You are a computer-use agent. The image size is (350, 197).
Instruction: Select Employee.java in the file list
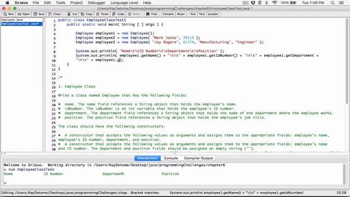(12, 20)
